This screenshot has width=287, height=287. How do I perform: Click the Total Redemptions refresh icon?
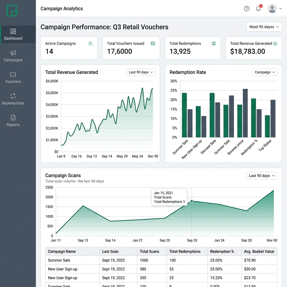tap(214, 43)
